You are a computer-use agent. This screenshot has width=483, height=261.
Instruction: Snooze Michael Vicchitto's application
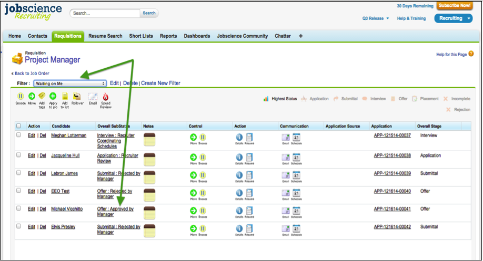[x=203, y=211]
